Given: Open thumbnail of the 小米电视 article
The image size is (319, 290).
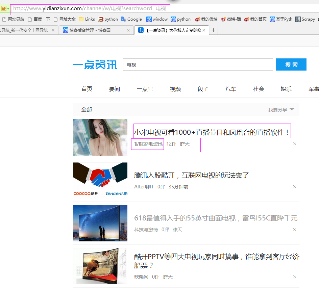Looking at the screenshot, I should [x=100, y=137].
